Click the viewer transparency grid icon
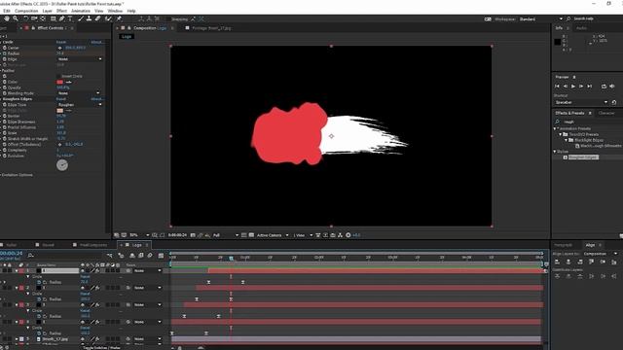623x350 pixels. tap(251, 235)
